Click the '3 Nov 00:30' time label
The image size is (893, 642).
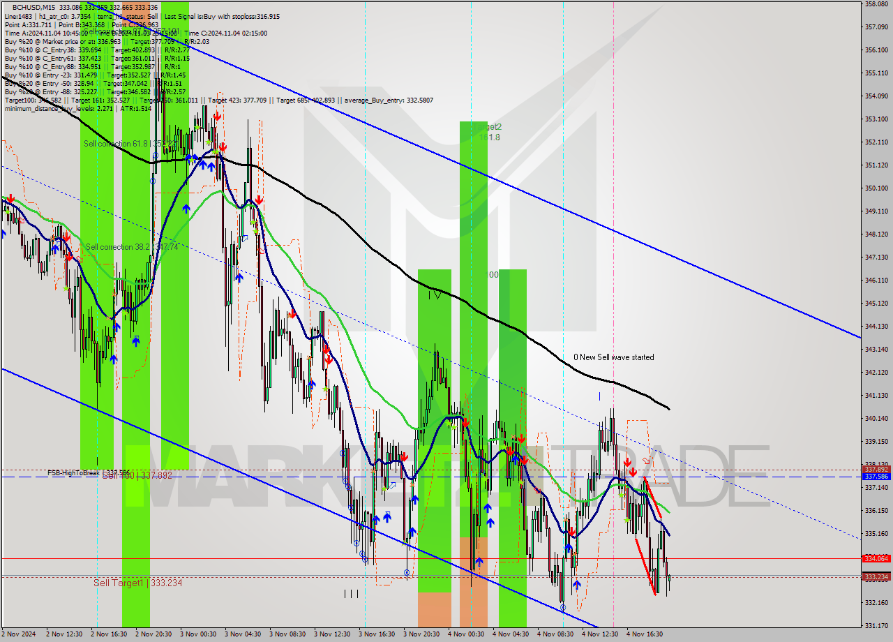200,634
